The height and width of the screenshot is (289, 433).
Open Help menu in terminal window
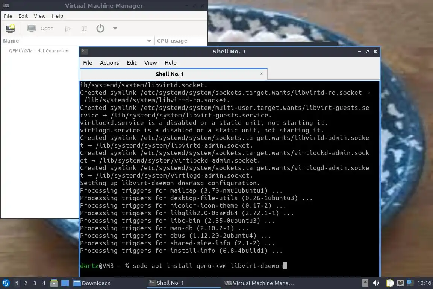[x=170, y=63]
